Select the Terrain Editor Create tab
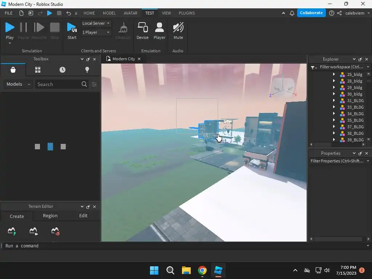 17,216
